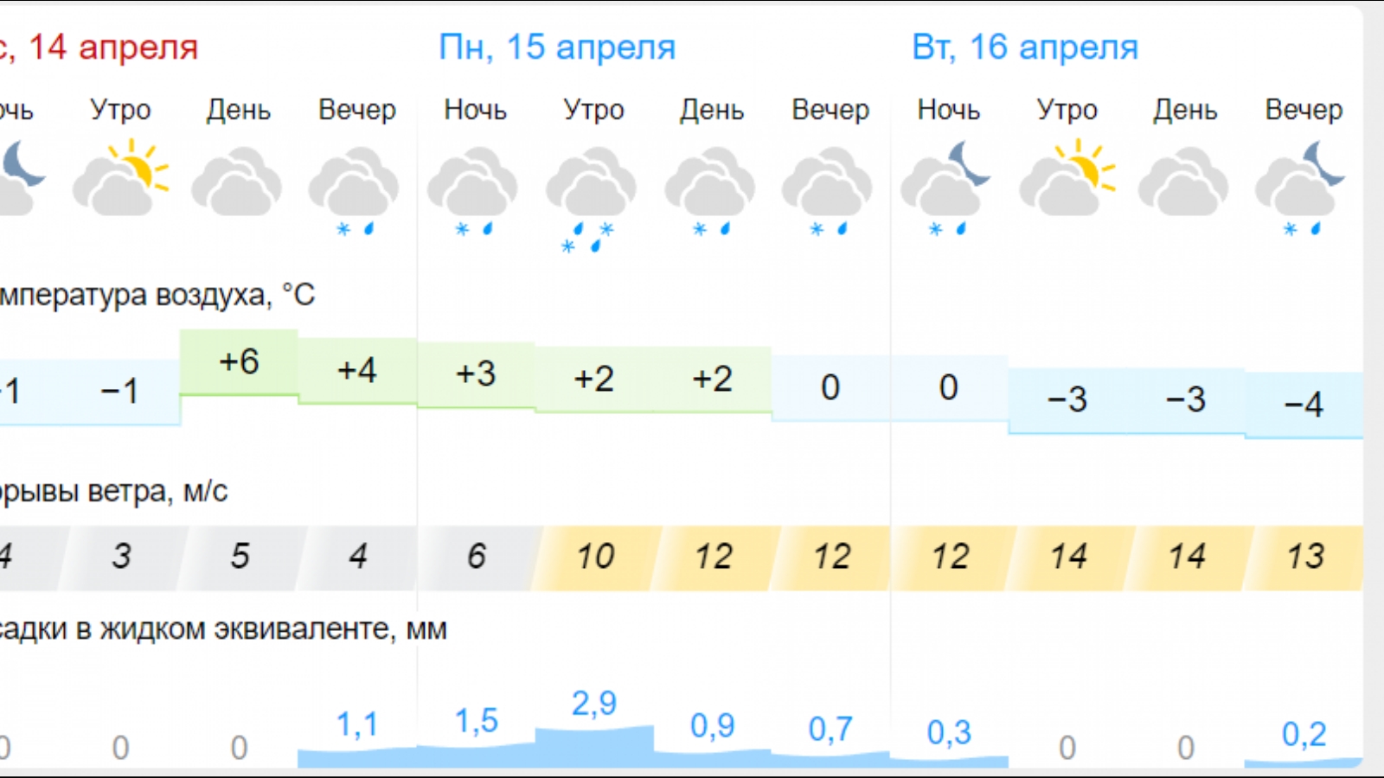Screen dimensions: 1384x778
Task: Click the Вечер label under 15 апреля
Action: tap(830, 110)
